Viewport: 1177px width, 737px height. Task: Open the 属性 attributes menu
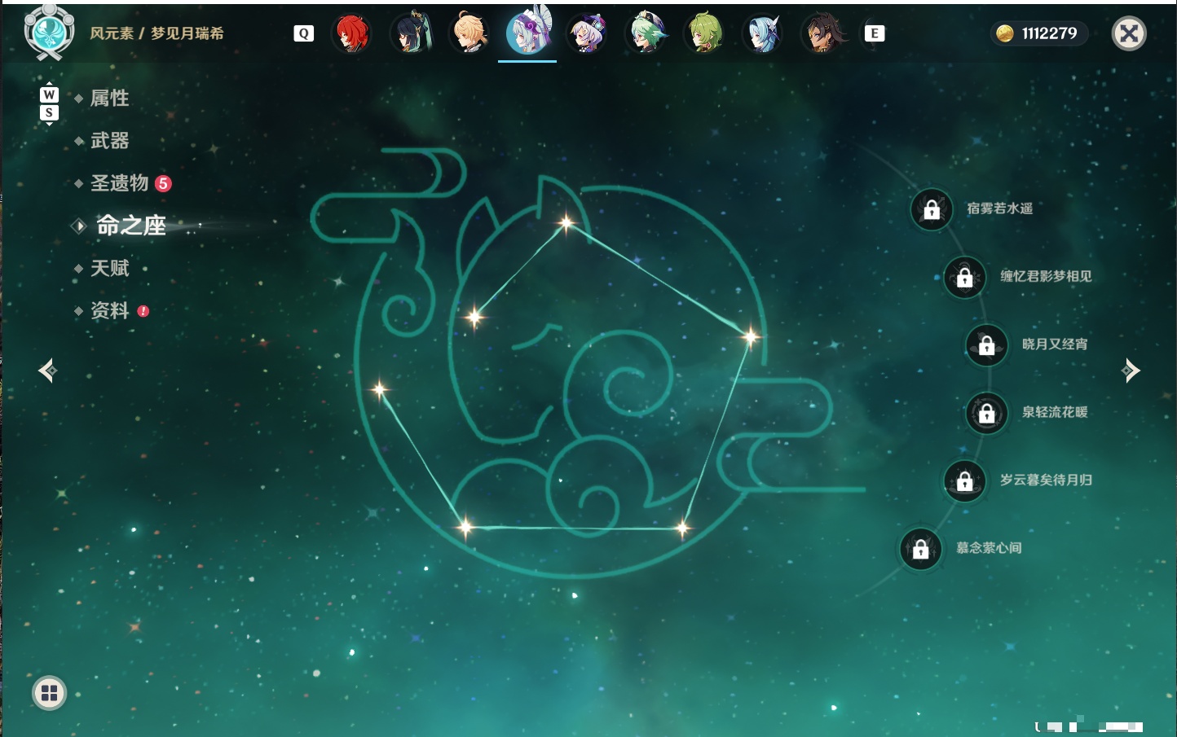click(x=109, y=99)
